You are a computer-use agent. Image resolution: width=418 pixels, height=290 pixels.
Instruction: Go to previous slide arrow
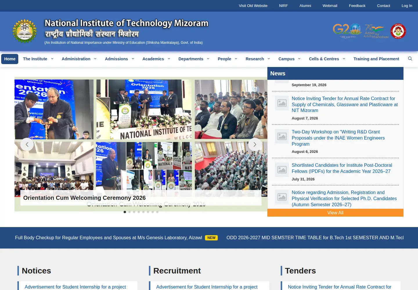pos(27,144)
